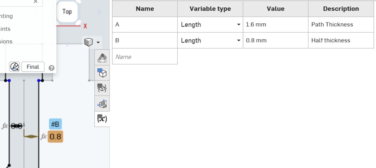This screenshot has height=168, width=376.
Task: Edit the 1.6 mm value cell
Action: coord(276,25)
